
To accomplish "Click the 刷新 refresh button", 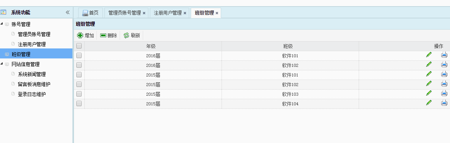I will pos(132,35).
